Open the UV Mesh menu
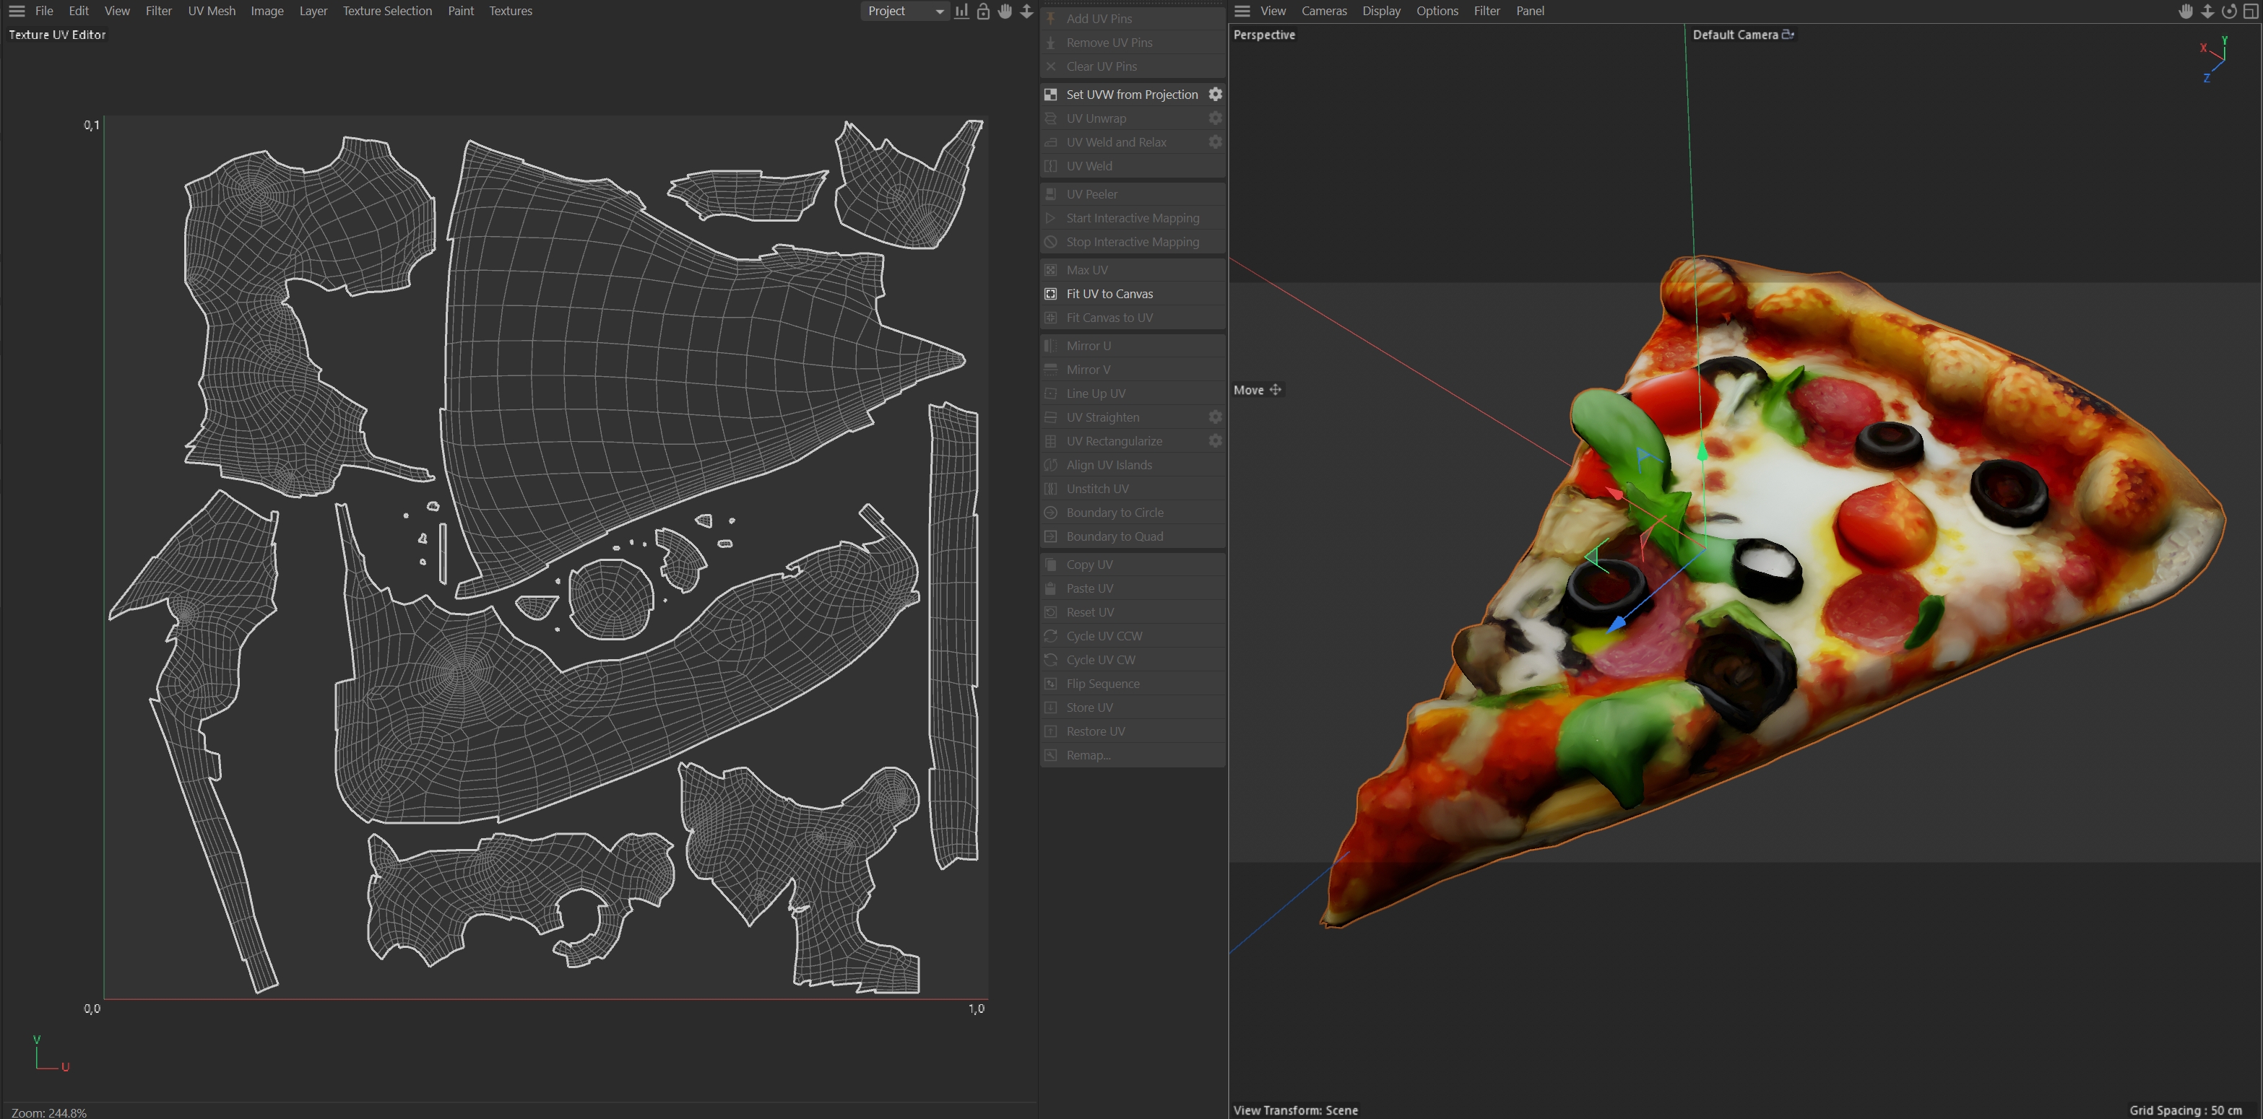 212,12
